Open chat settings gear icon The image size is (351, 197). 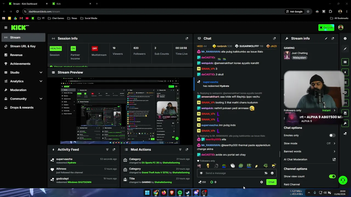pyautogui.click(x=262, y=182)
